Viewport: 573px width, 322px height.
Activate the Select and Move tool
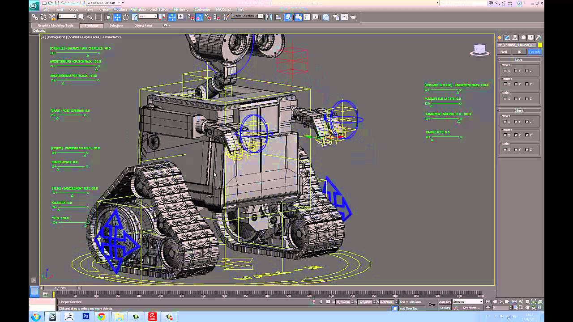[117, 17]
